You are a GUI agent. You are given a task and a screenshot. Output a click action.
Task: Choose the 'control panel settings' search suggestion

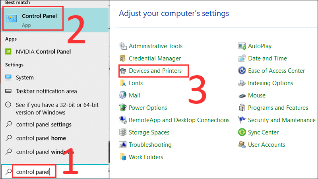pyautogui.click(x=44, y=125)
